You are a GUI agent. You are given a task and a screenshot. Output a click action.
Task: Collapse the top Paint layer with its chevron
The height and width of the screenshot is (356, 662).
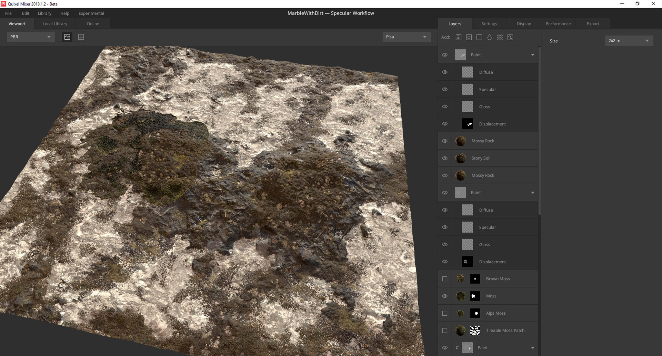click(x=532, y=54)
